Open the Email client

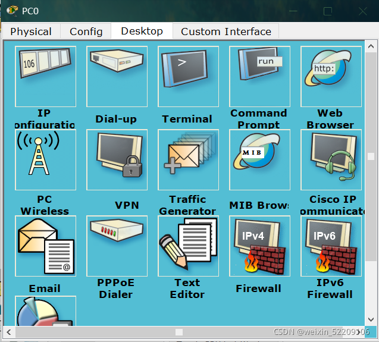click(x=45, y=246)
